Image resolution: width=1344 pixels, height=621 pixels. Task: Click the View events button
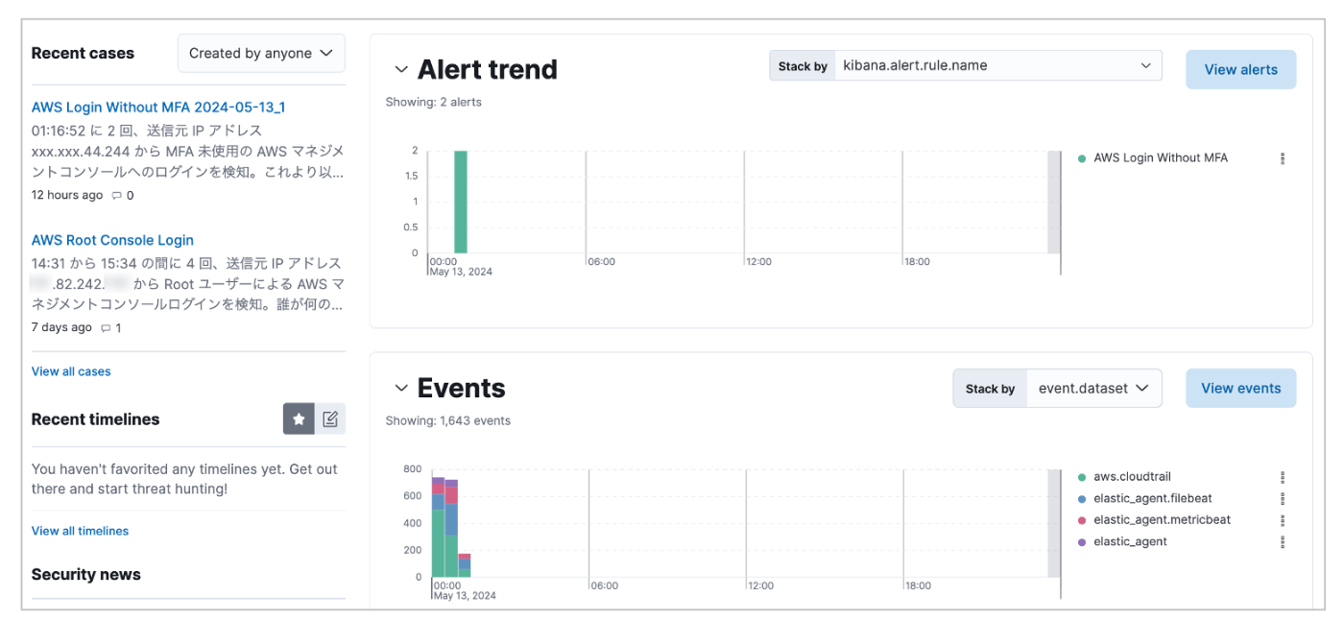[1241, 389]
